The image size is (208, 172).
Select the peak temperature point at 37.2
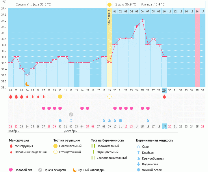pyautogui.click(x=142, y=20)
